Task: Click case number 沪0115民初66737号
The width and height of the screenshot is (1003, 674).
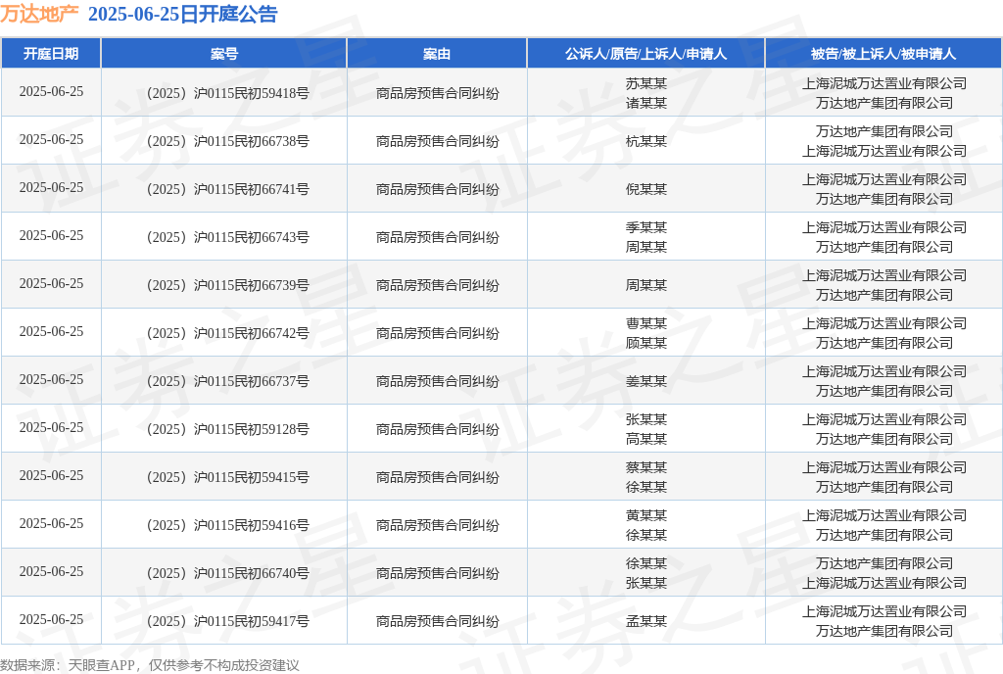Action: (x=252, y=381)
